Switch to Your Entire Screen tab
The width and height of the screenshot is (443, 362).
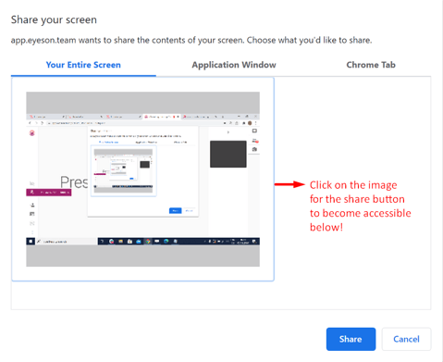click(83, 65)
